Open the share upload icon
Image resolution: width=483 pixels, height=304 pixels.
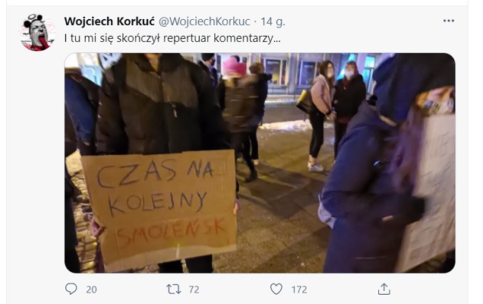[x=384, y=289]
